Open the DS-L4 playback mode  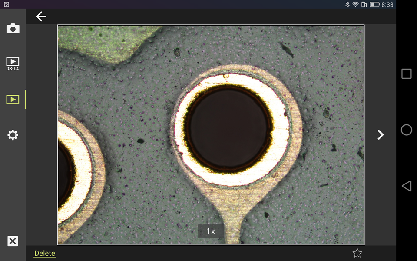click(13, 62)
